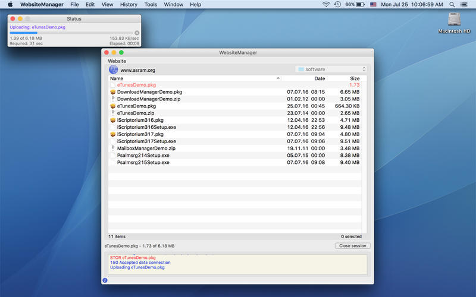This screenshot has width=476, height=297.
Task: Select the iScriptorium317Setup.exe file name
Action: tap(146, 141)
